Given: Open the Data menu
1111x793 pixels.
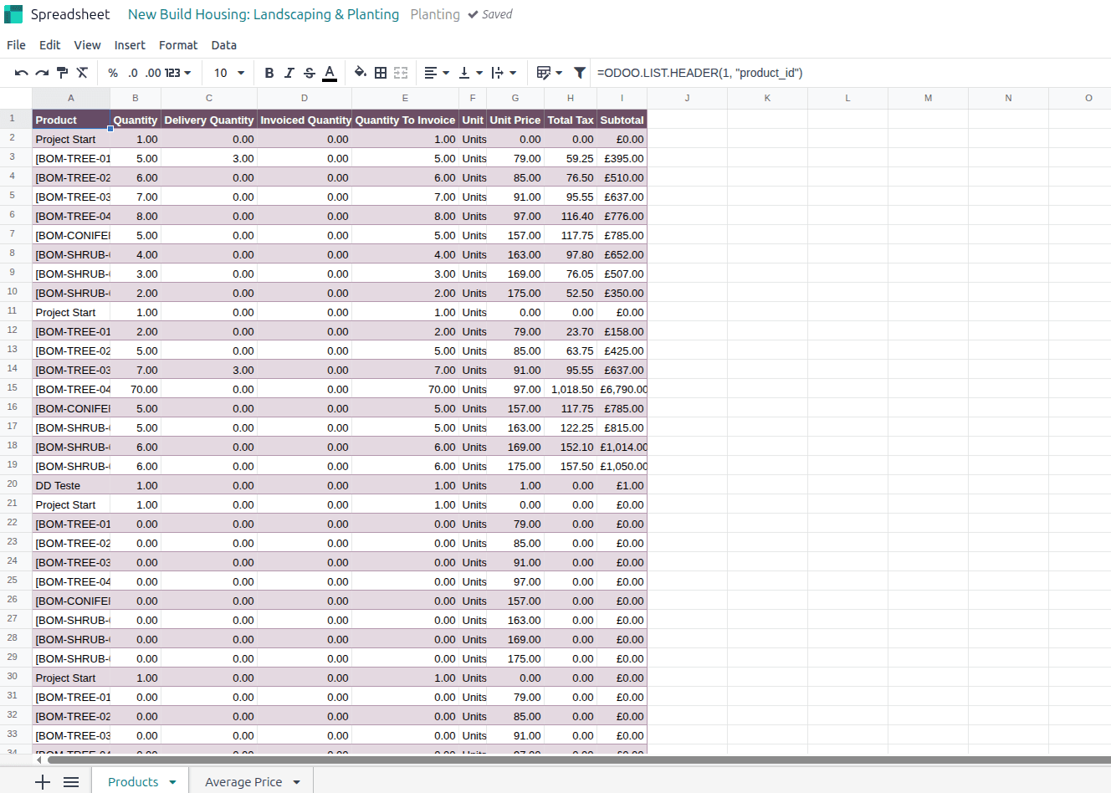Looking at the screenshot, I should point(223,45).
